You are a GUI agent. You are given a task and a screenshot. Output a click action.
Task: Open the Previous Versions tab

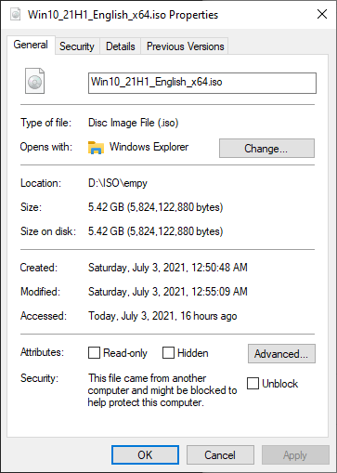pyautogui.click(x=185, y=46)
